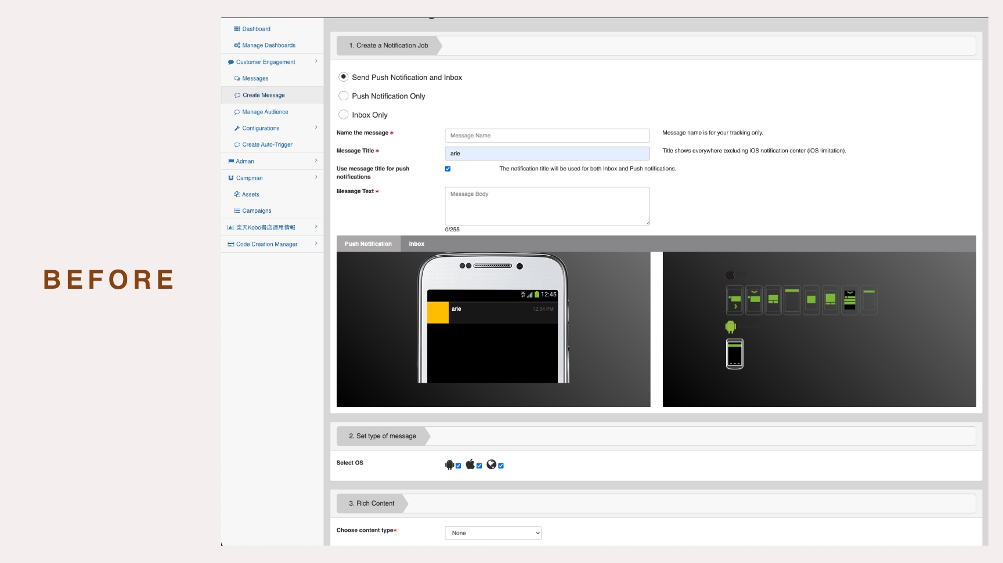Open the Manage Dashboards link

coord(269,45)
